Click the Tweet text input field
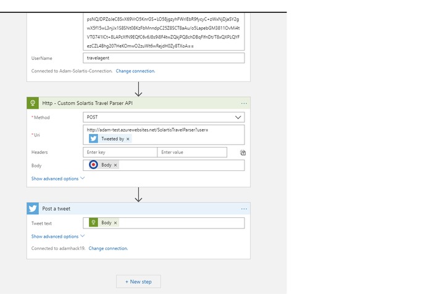Image resolution: width=429 pixels, height=305 pixels. [164, 223]
